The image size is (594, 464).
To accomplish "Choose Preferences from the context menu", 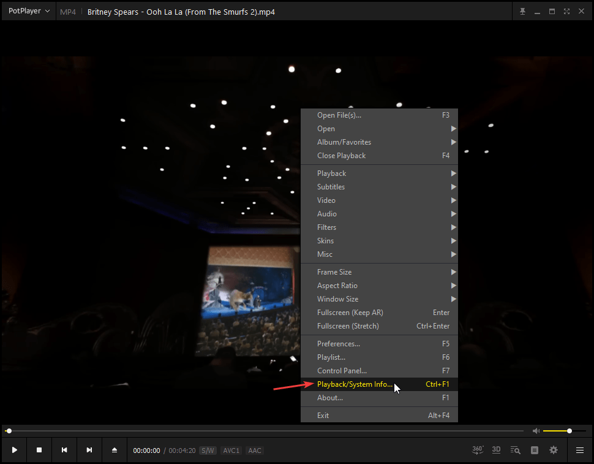I will tap(339, 344).
